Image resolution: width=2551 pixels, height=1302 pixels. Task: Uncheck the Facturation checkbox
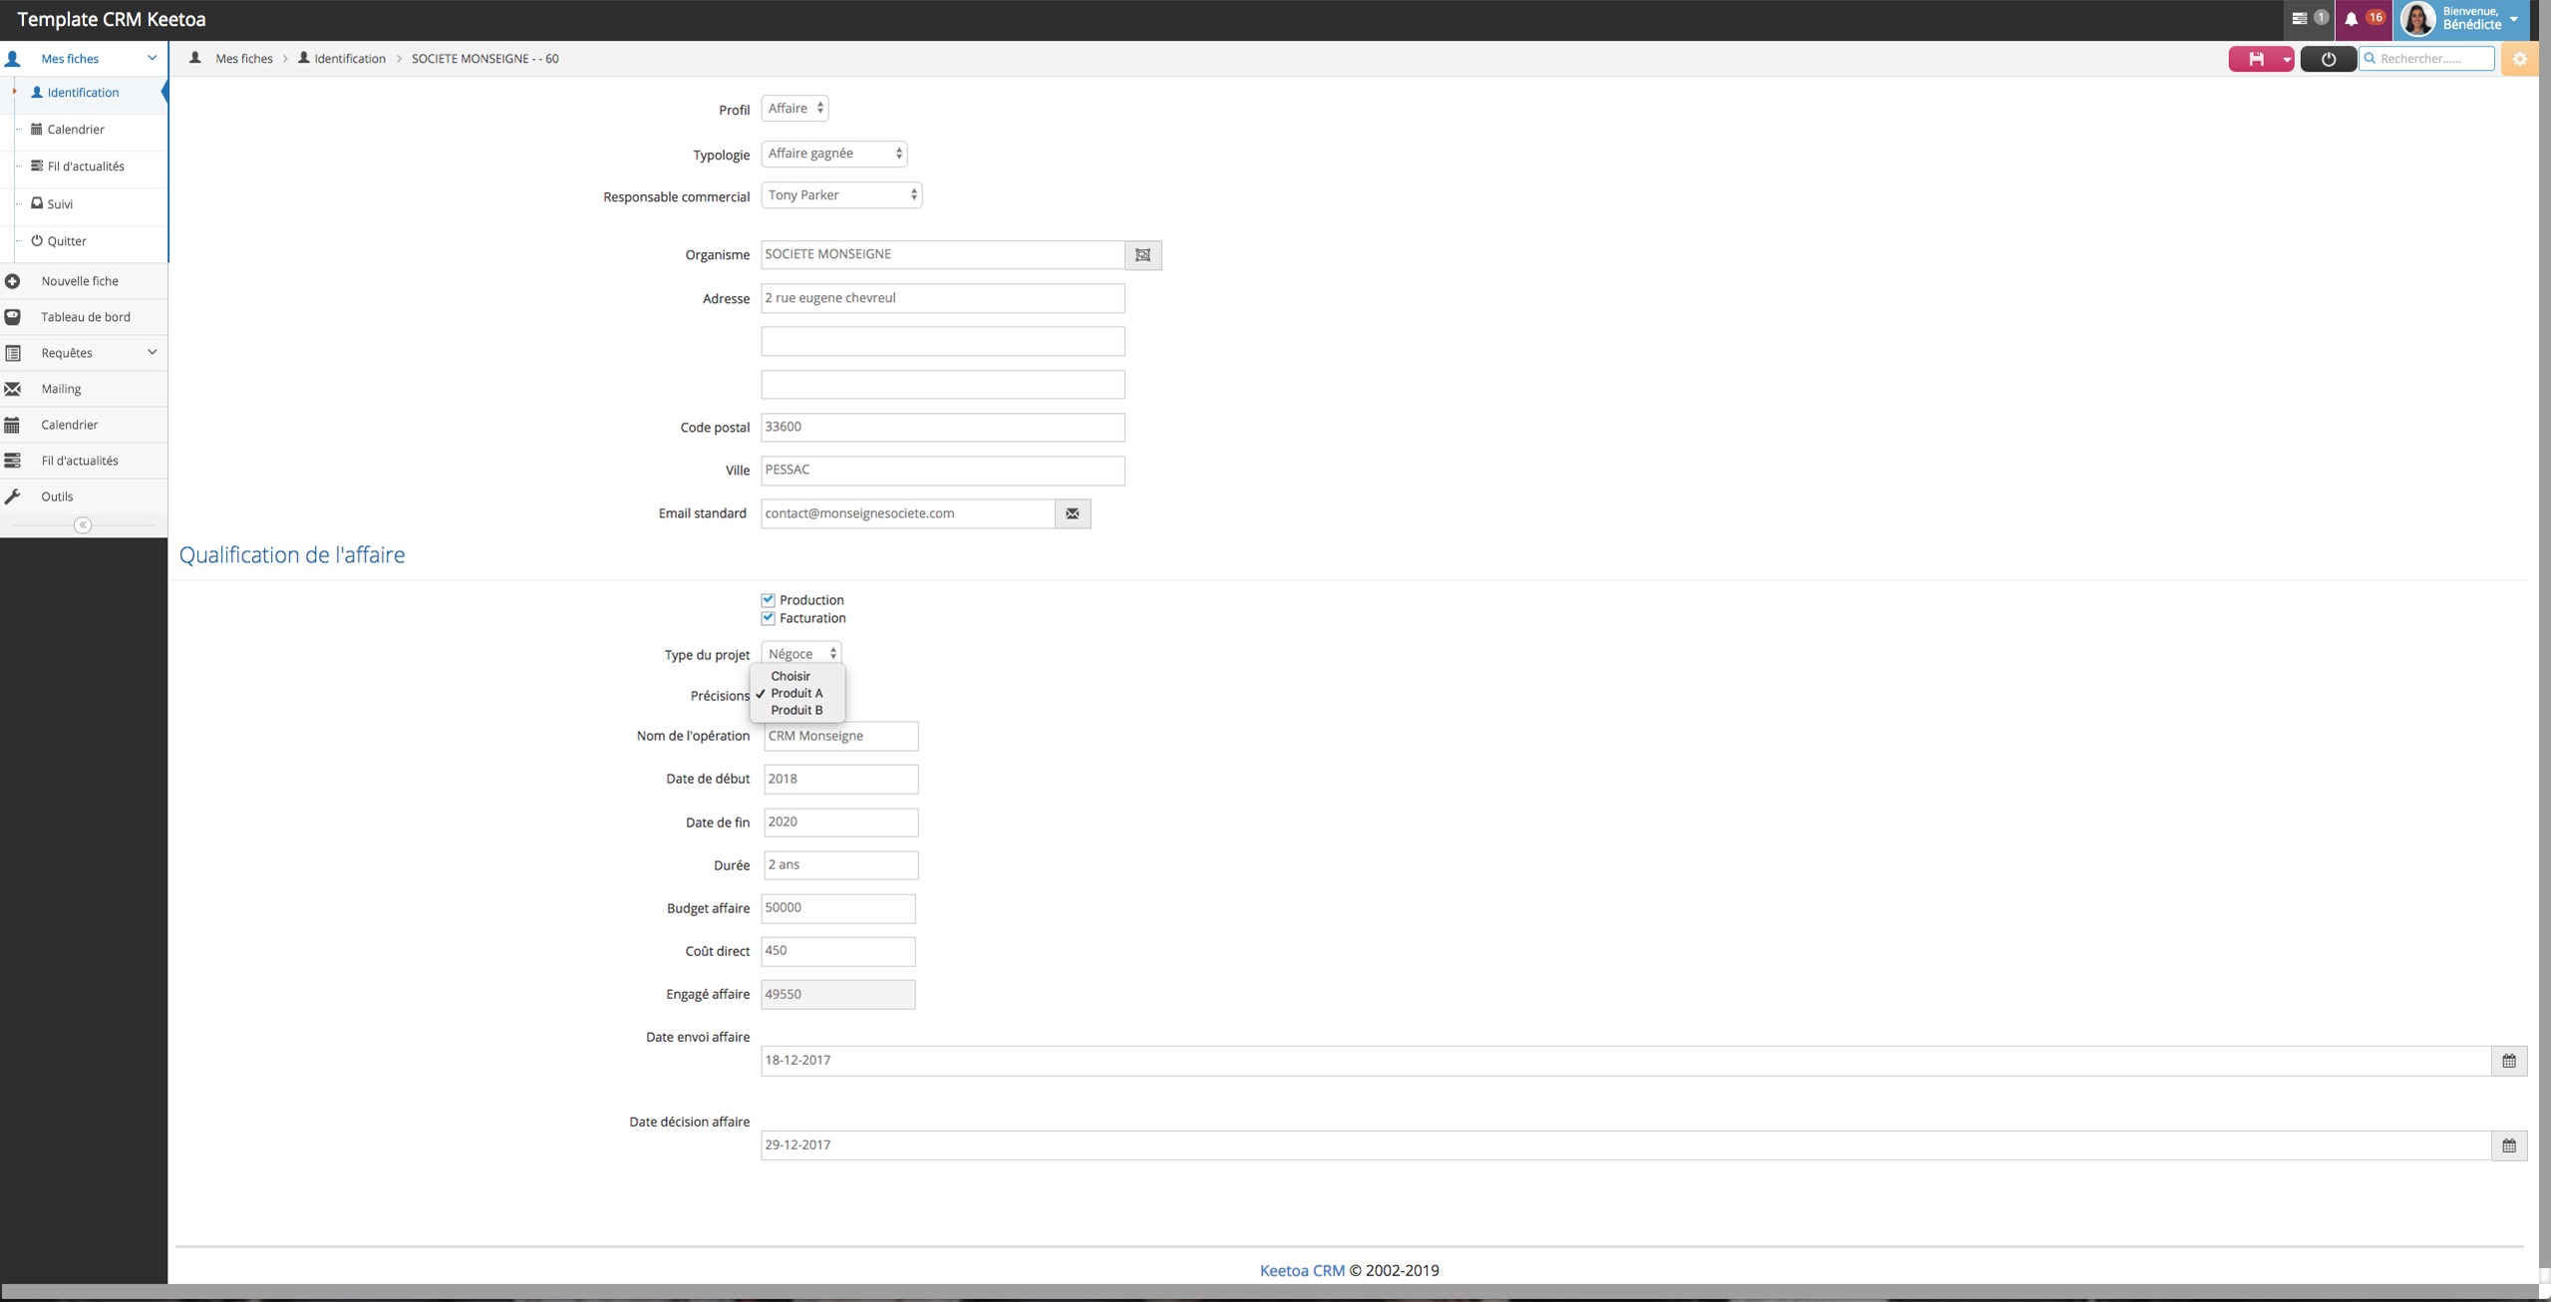click(x=768, y=618)
